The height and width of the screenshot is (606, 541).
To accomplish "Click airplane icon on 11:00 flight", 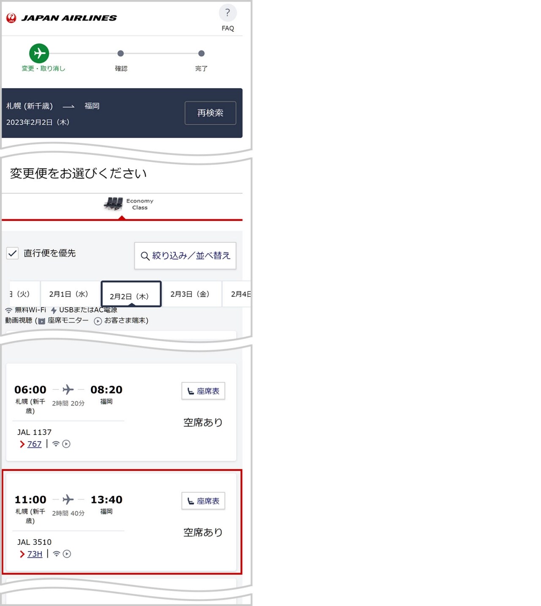I will tap(68, 500).
